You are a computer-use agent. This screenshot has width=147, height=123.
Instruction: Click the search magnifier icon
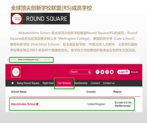(x=89, y=72)
